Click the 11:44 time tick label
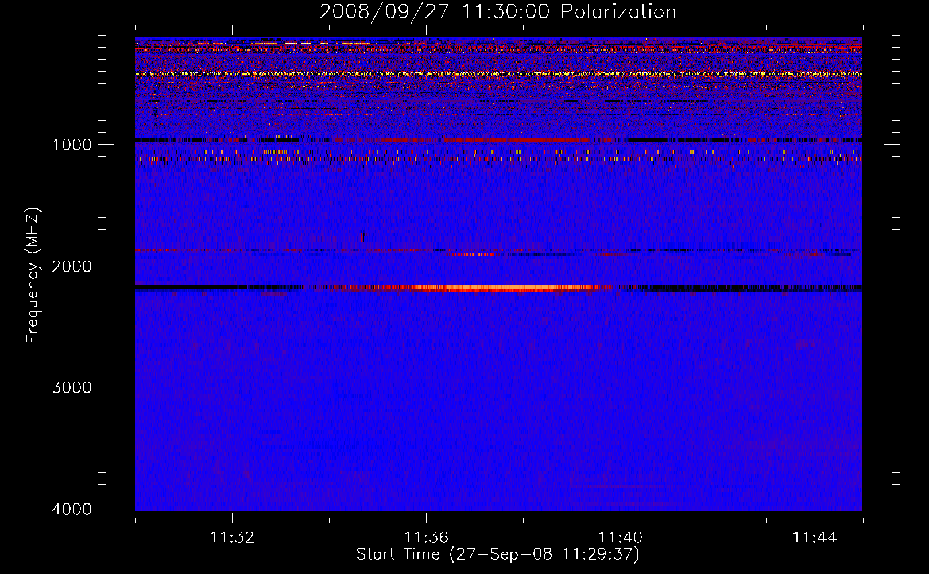This screenshot has width=929, height=574. [x=815, y=538]
